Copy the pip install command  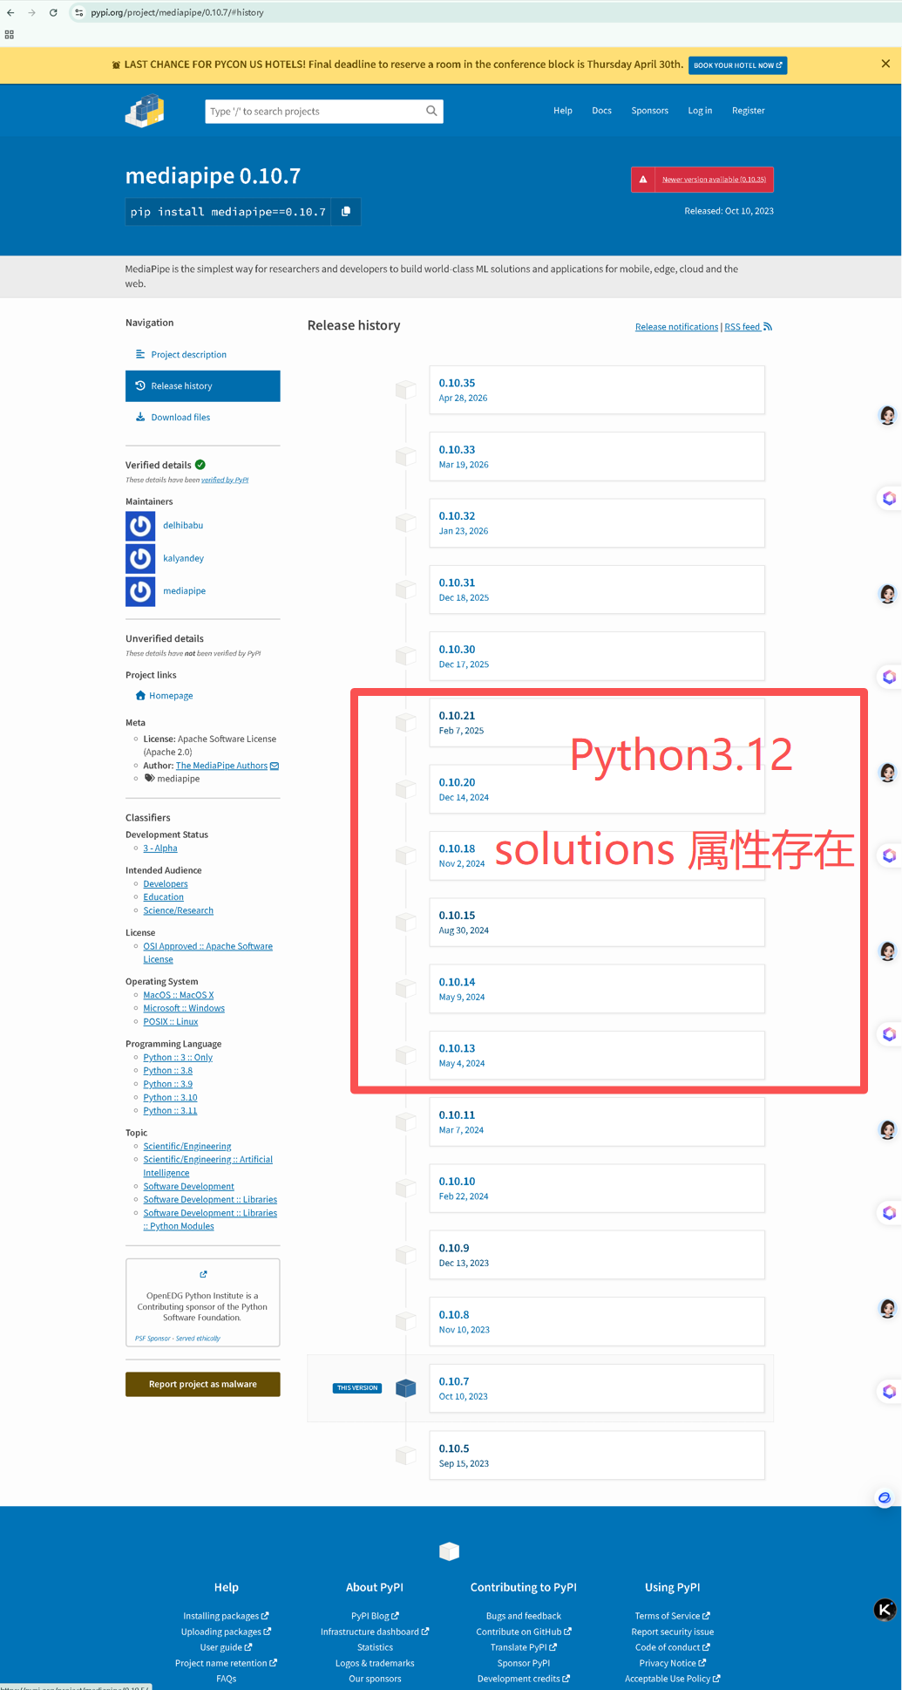[346, 212]
